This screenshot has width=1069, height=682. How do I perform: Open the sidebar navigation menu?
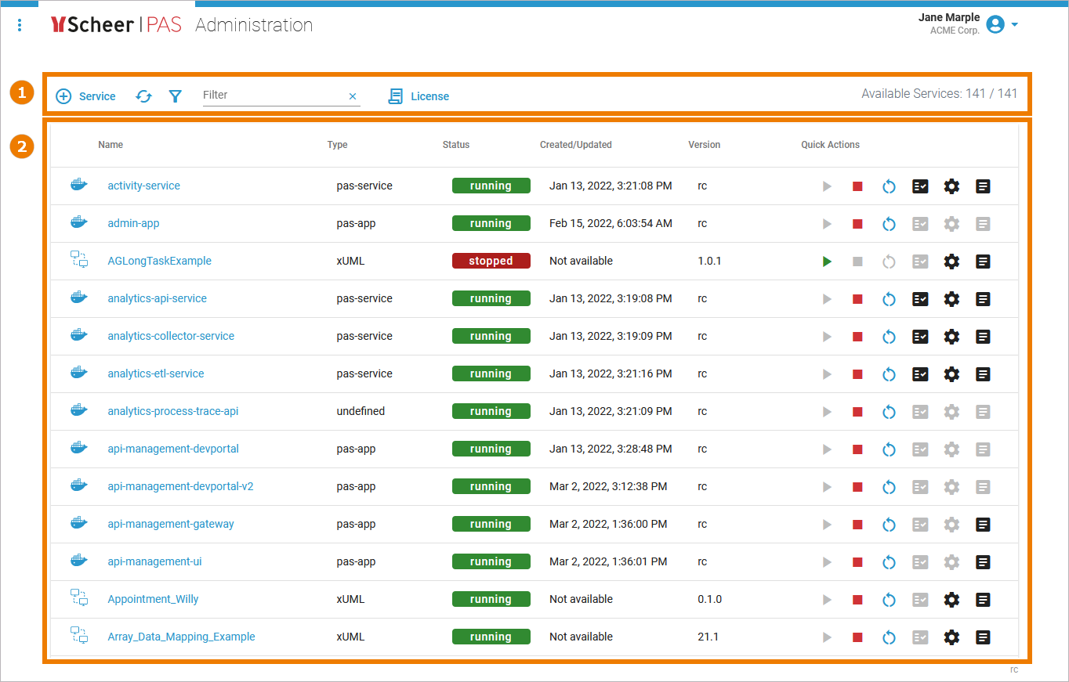click(x=19, y=24)
